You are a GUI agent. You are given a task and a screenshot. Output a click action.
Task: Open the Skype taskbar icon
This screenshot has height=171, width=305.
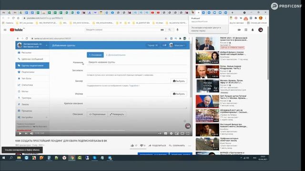(x=95, y=158)
